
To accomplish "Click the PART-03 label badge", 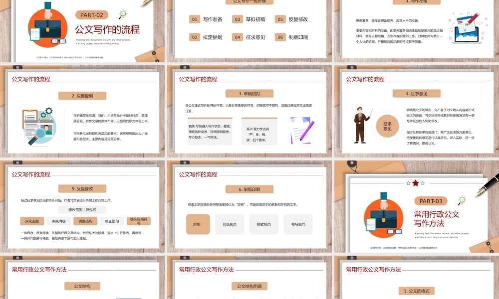I will [431, 201].
